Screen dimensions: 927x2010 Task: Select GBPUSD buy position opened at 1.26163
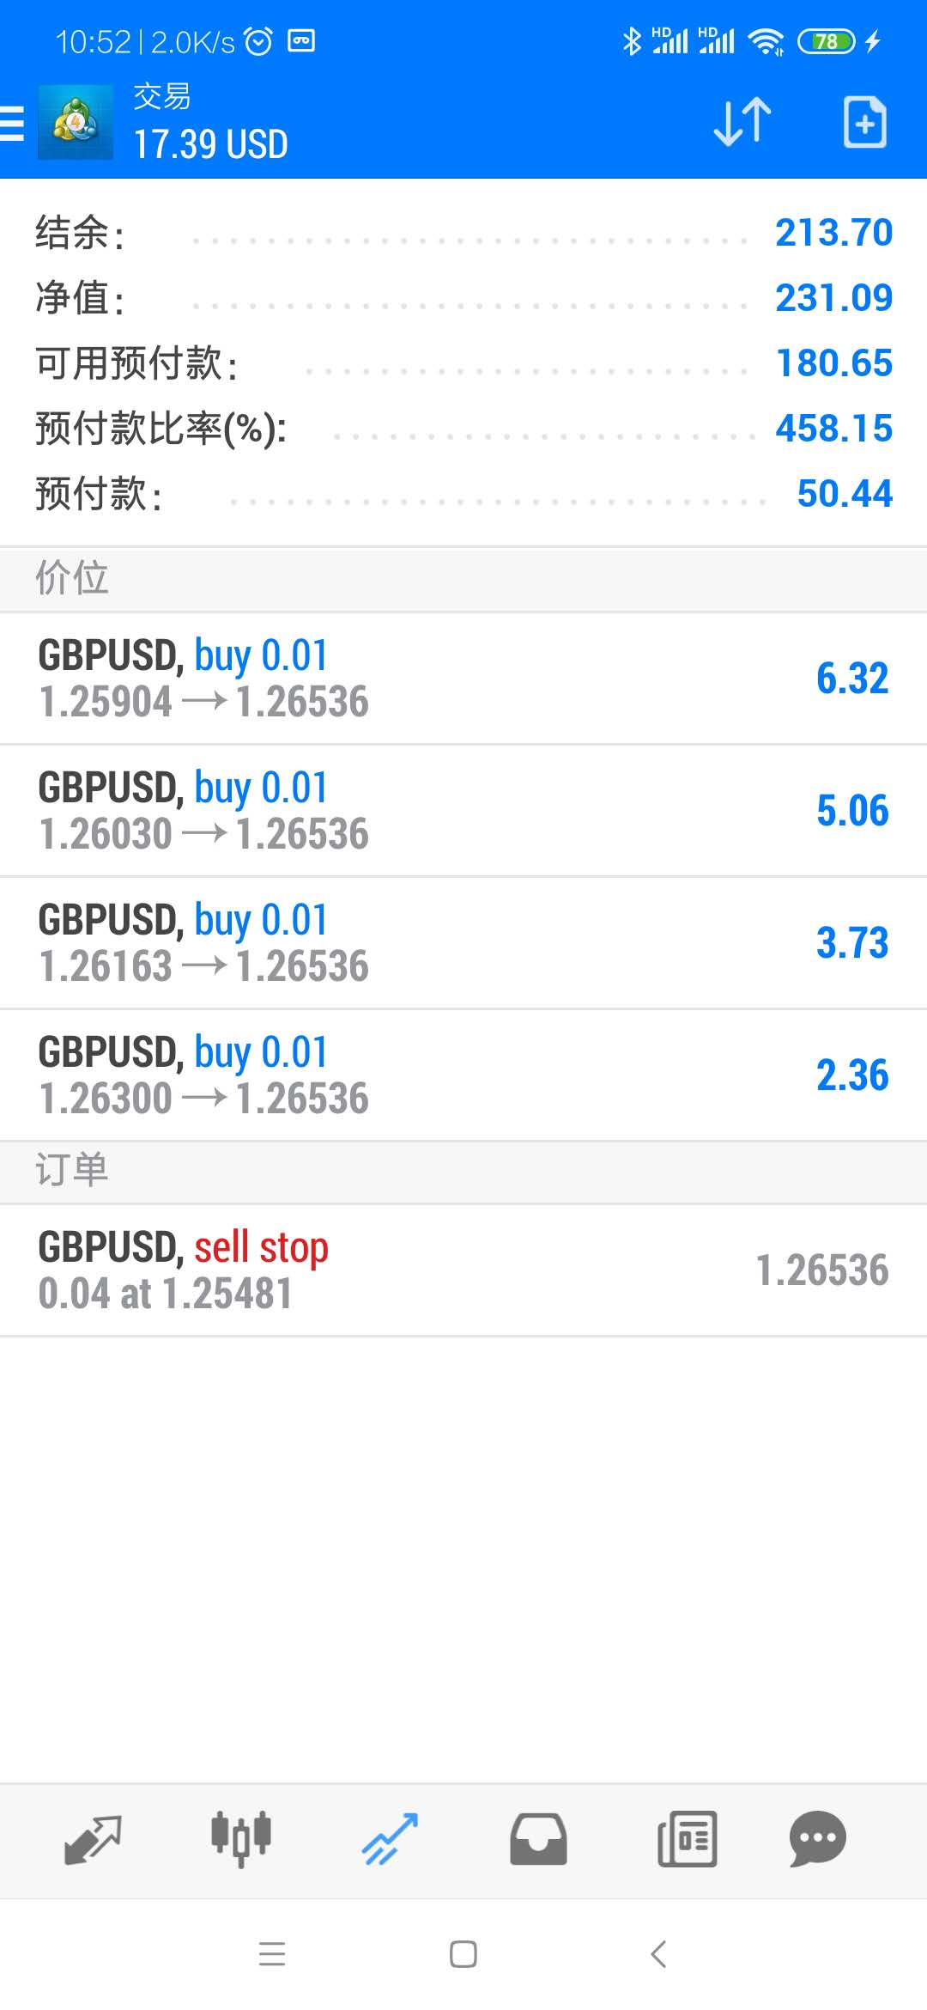point(463,943)
